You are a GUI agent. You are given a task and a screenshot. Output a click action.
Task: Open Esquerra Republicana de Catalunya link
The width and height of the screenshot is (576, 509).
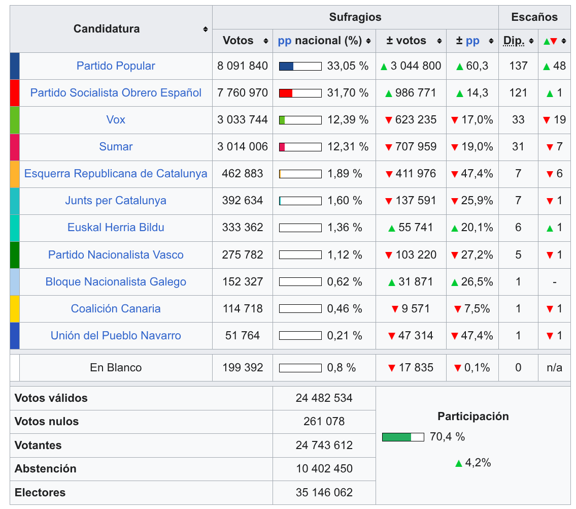click(x=116, y=174)
